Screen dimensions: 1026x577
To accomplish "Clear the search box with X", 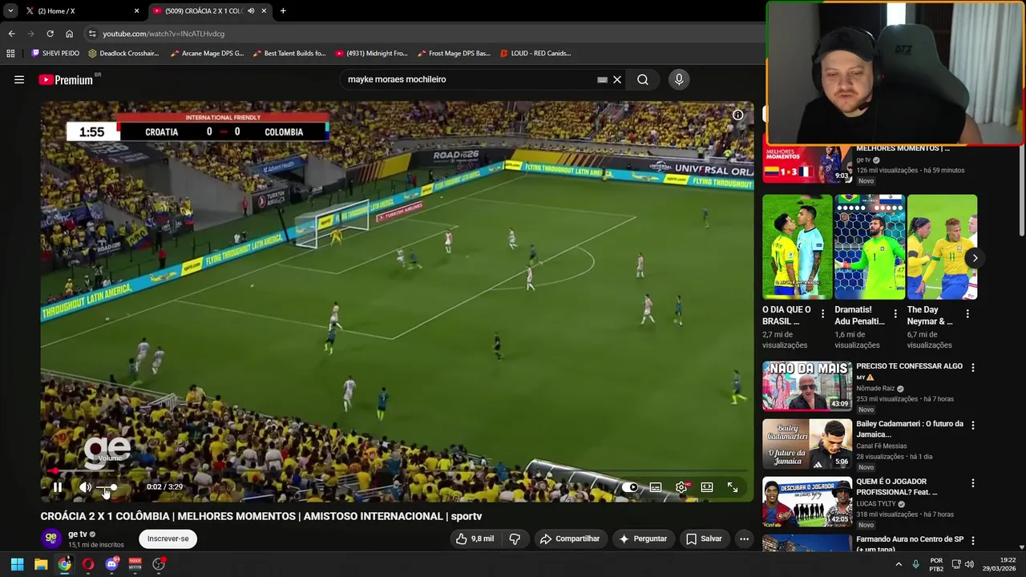I will tap(617, 79).
